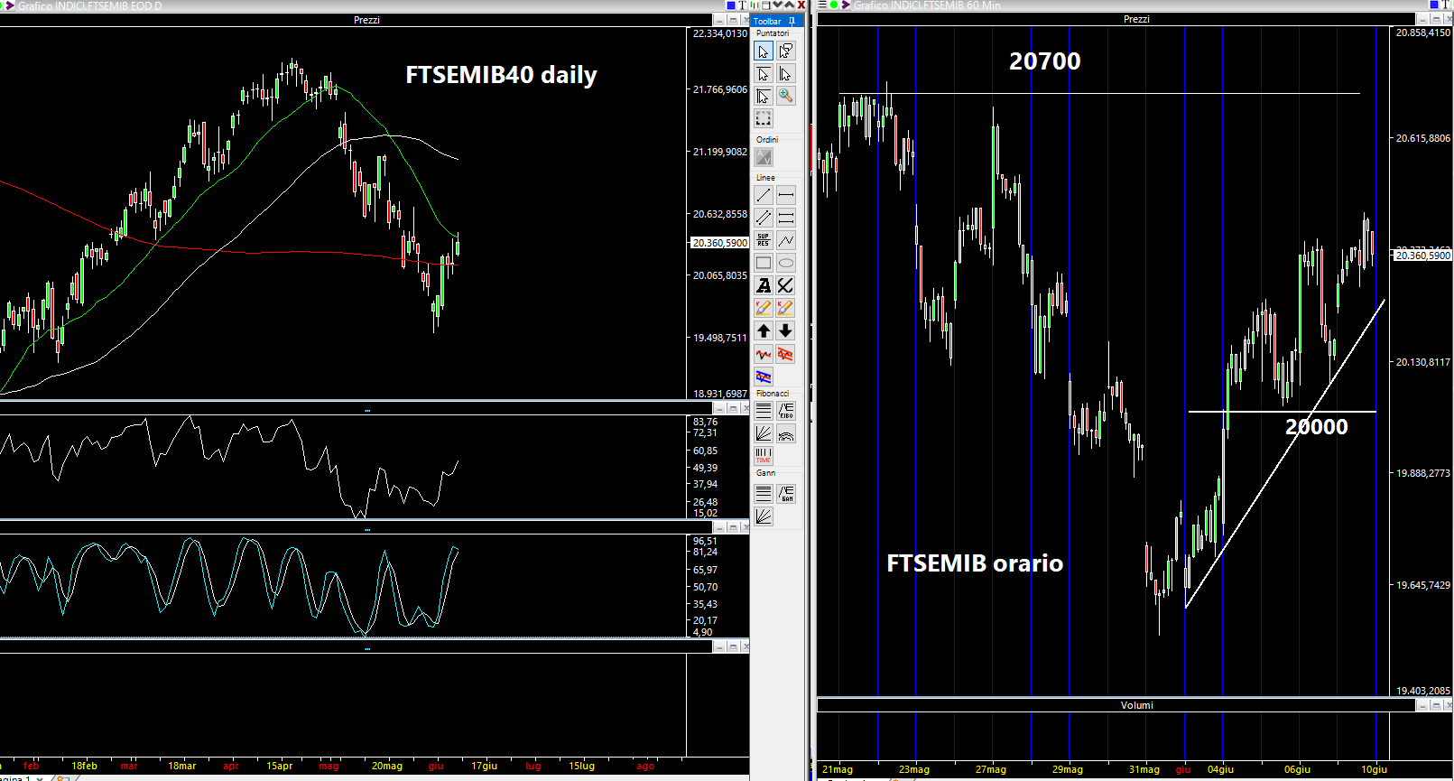Click the 83,76 oscillator scale value
This screenshot has width=1454, height=781.
[706, 422]
